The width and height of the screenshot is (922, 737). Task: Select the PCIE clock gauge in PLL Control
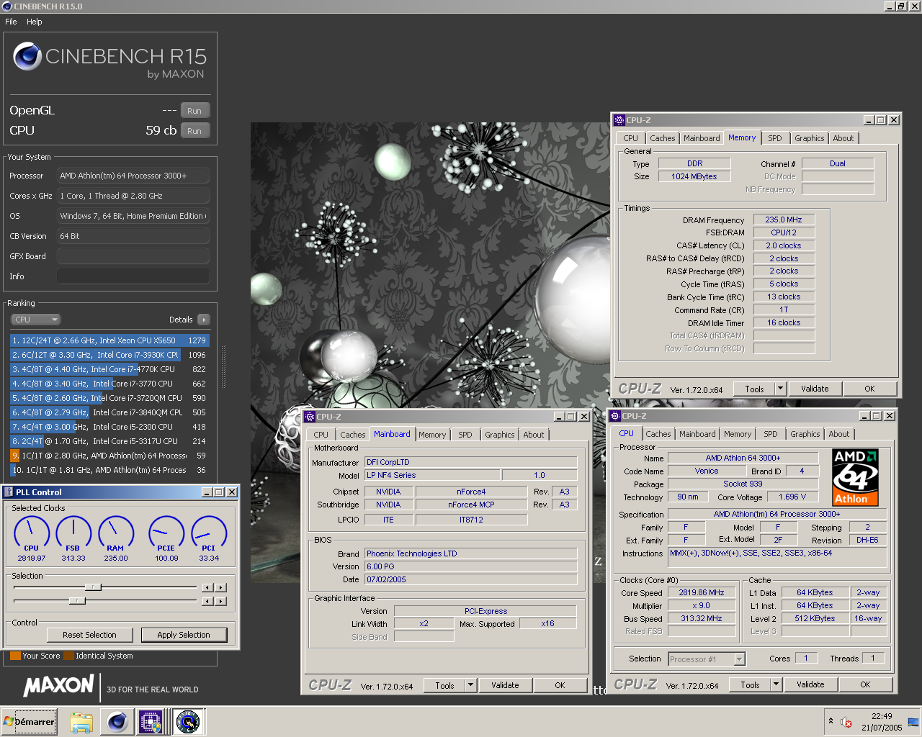click(x=166, y=533)
